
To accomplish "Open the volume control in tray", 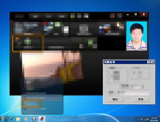I will 148,119.
